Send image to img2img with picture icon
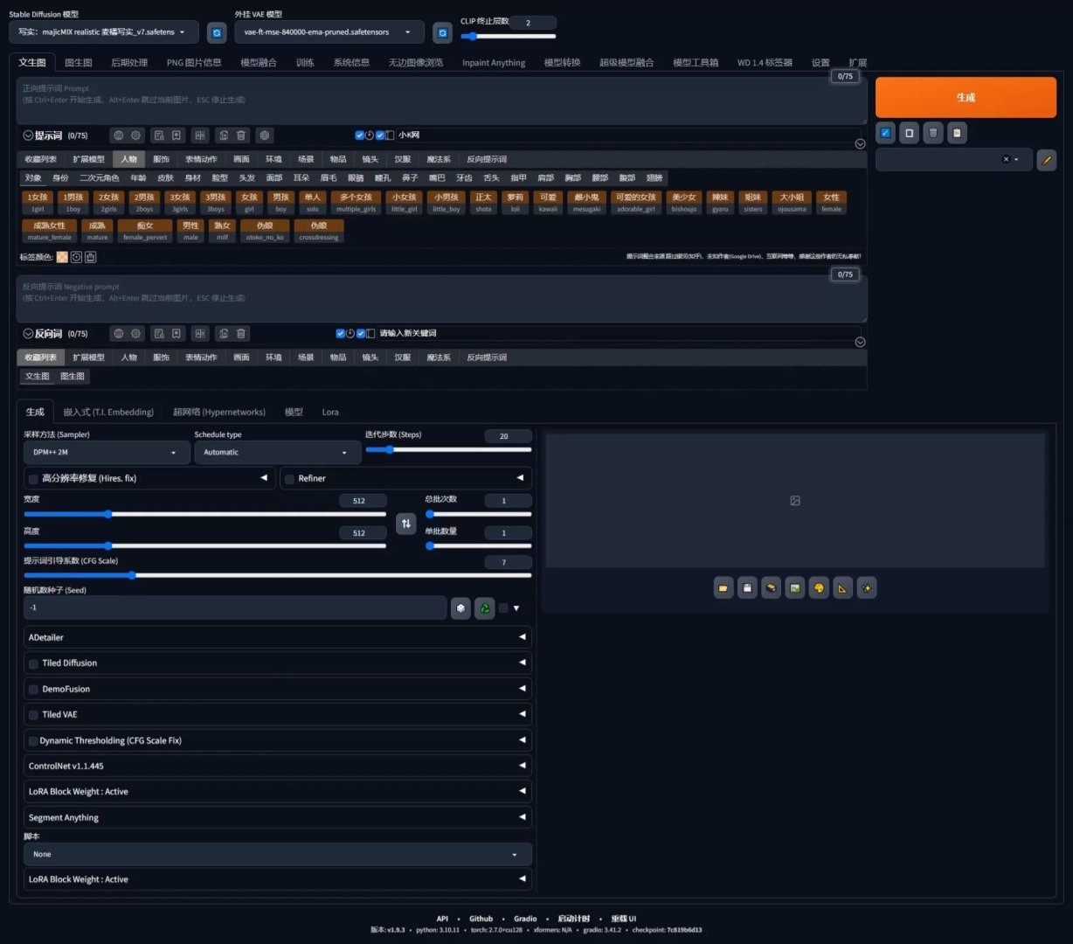Screen dimensions: 1073x944 pos(794,588)
